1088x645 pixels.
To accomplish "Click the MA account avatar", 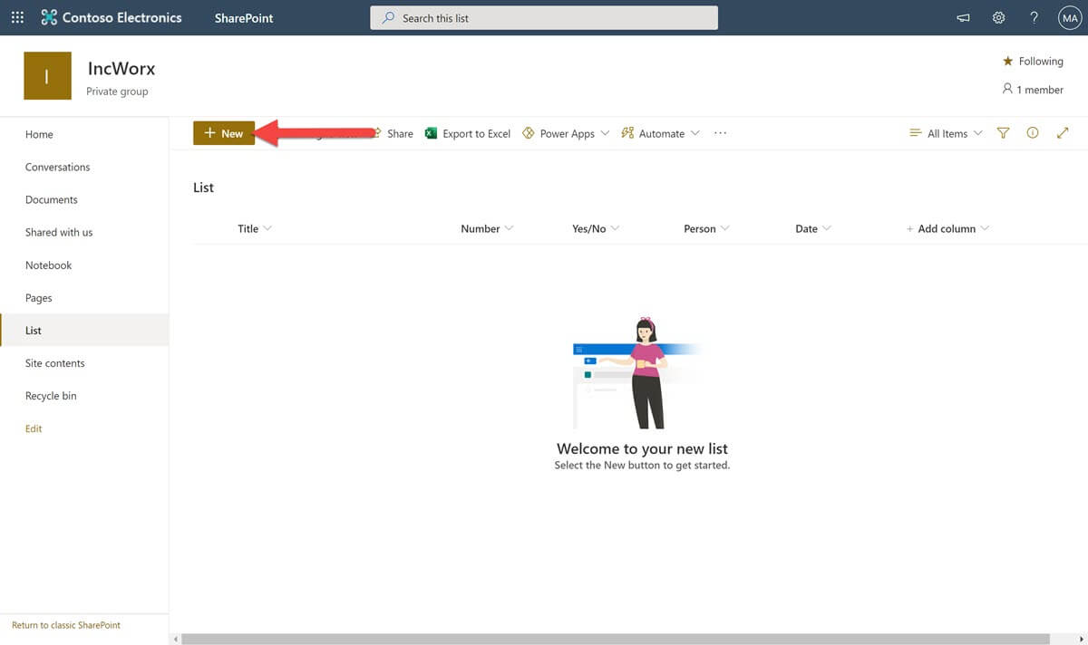I will click(x=1069, y=16).
